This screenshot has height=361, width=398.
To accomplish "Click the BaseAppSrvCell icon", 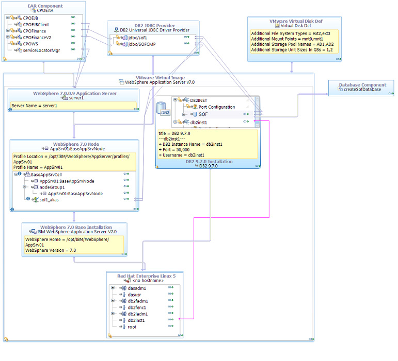I will click(x=27, y=175).
